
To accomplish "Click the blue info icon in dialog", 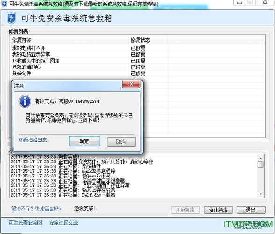I will tap(25, 102).
